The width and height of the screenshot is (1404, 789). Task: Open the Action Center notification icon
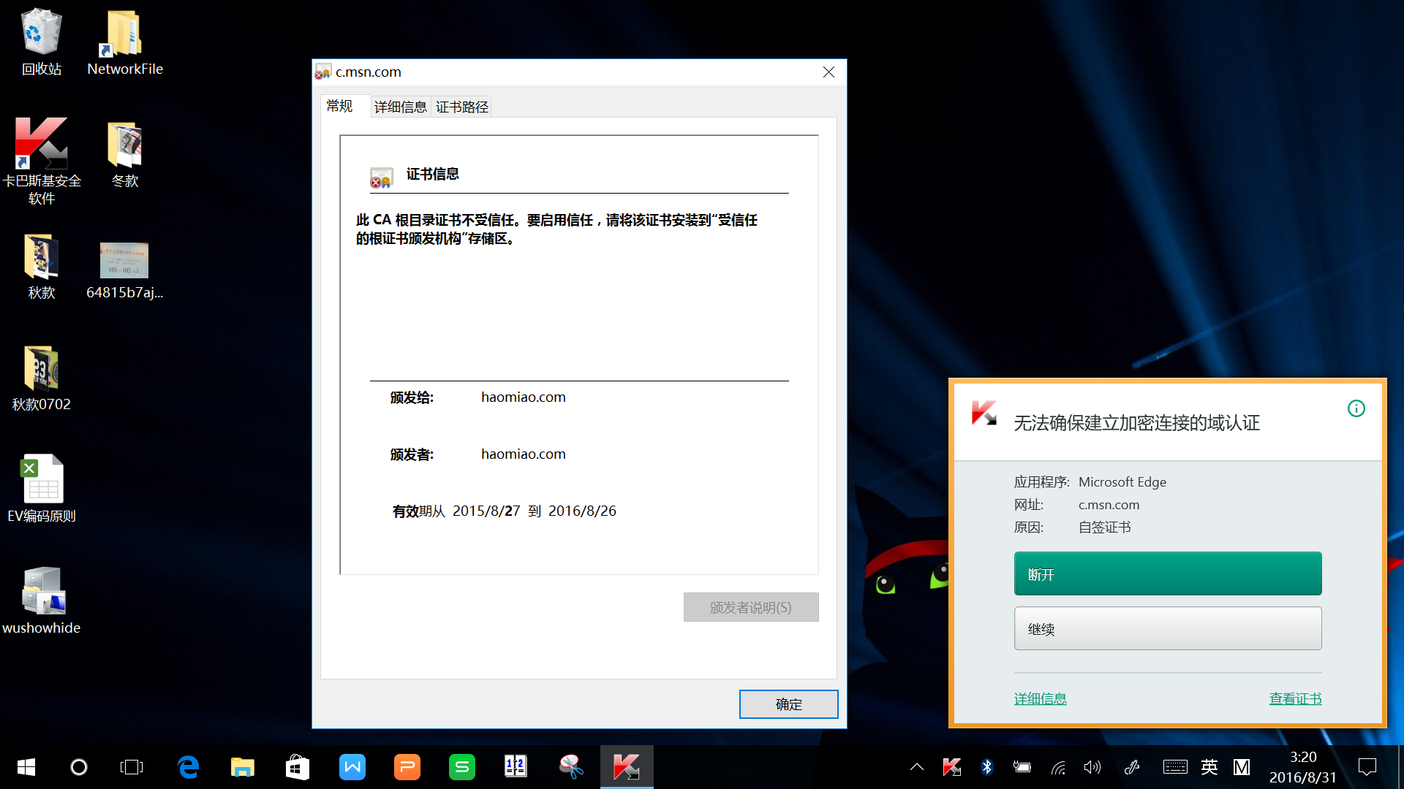1367,767
